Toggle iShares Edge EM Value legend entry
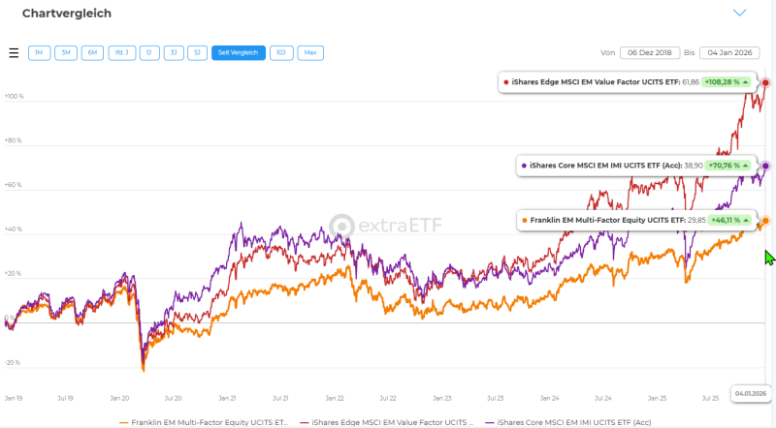 click(x=394, y=422)
